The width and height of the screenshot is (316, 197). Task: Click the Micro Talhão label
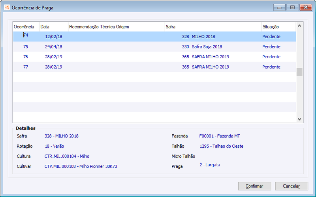click(x=183, y=156)
